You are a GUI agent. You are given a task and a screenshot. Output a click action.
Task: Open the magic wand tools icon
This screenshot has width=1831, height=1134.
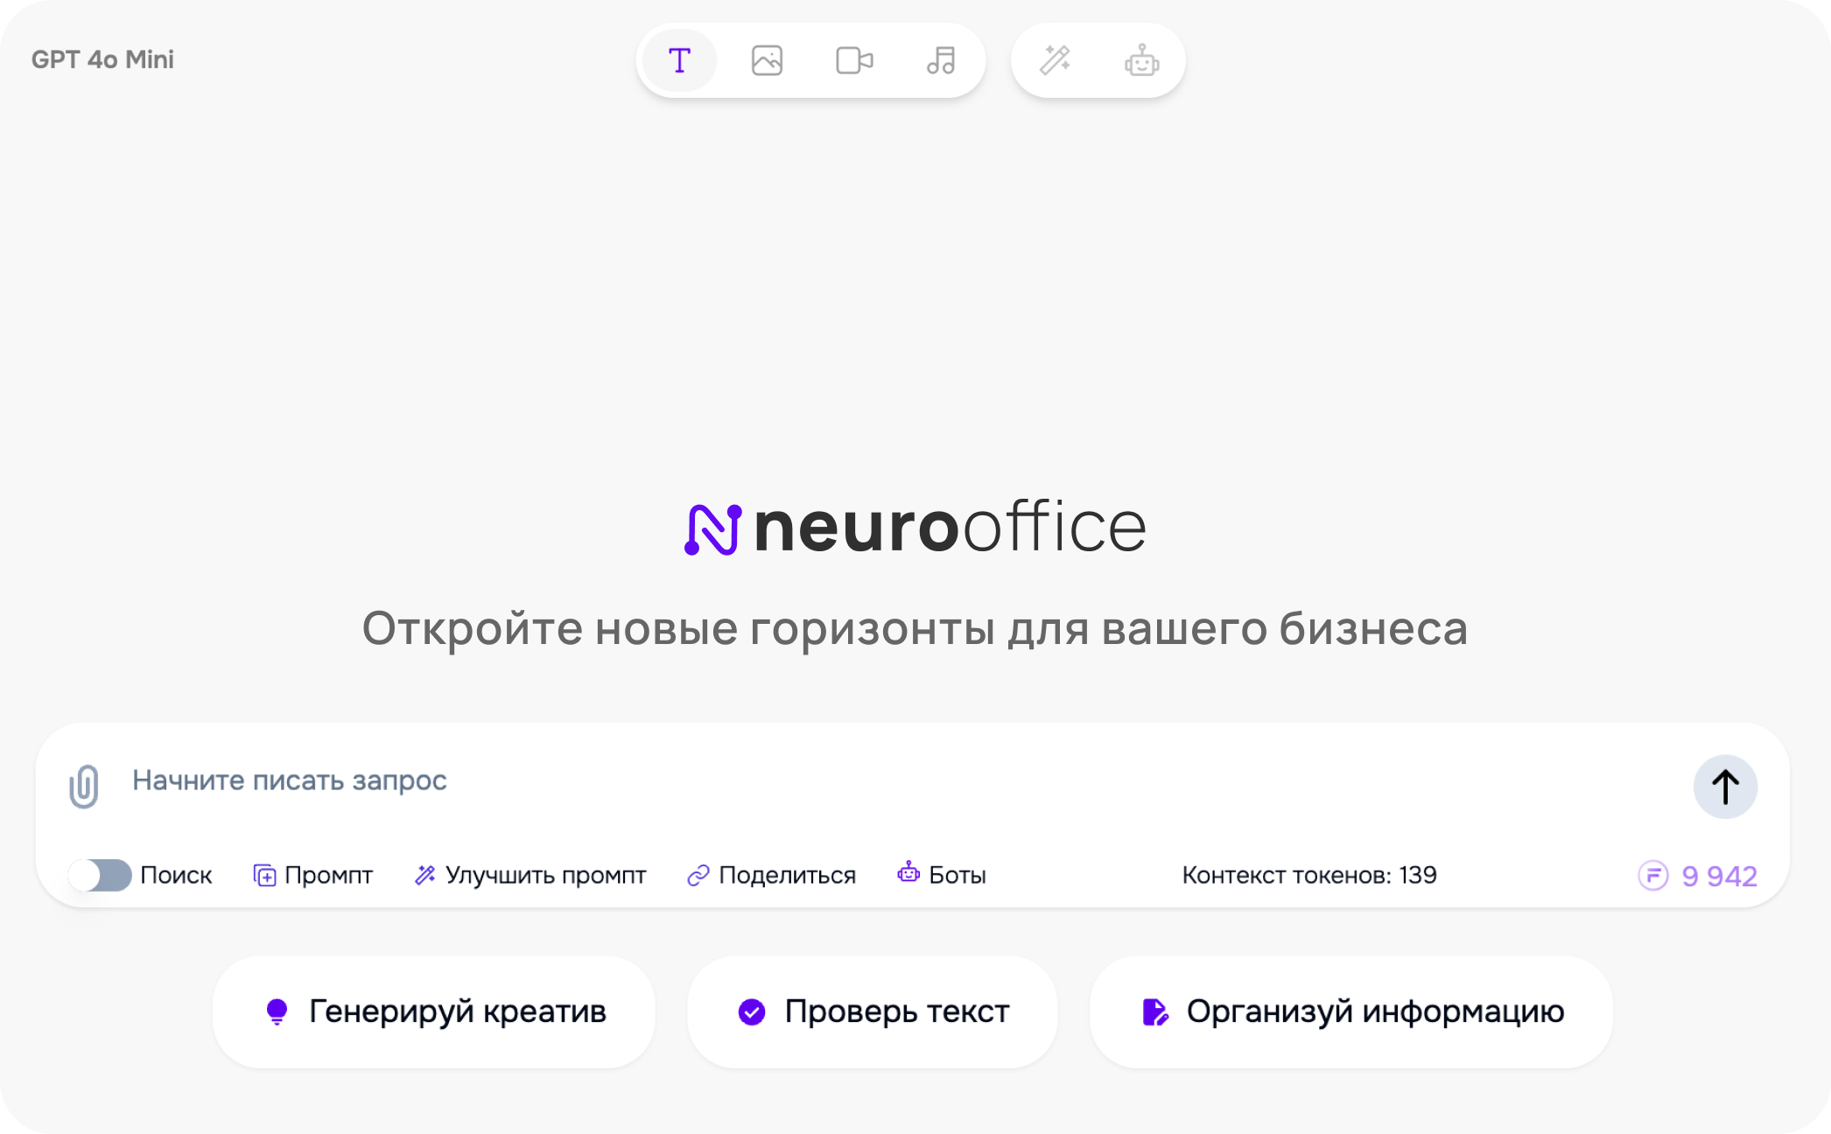1055,60
